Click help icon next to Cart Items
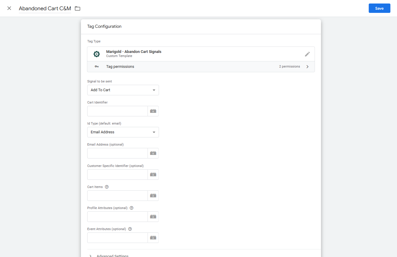 [x=107, y=187]
